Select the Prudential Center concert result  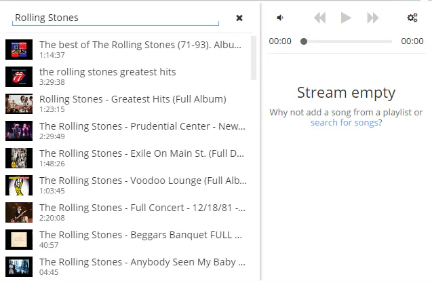click(127, 131)
